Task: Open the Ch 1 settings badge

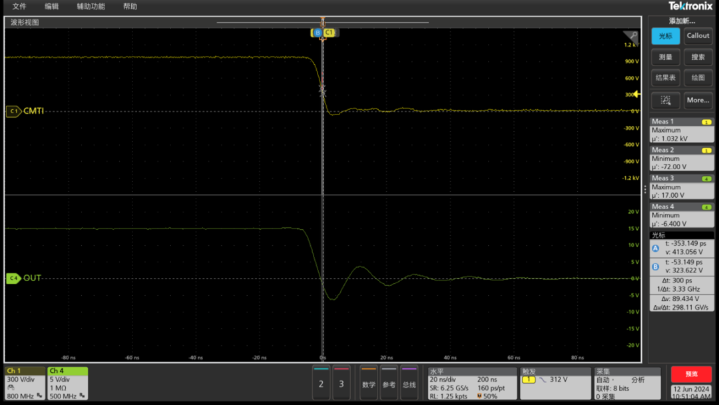Action: pyautogui.click(x=25, y=382)
